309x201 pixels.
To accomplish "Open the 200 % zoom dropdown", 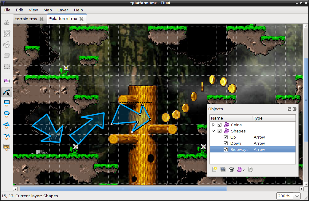I will [297, 196].
